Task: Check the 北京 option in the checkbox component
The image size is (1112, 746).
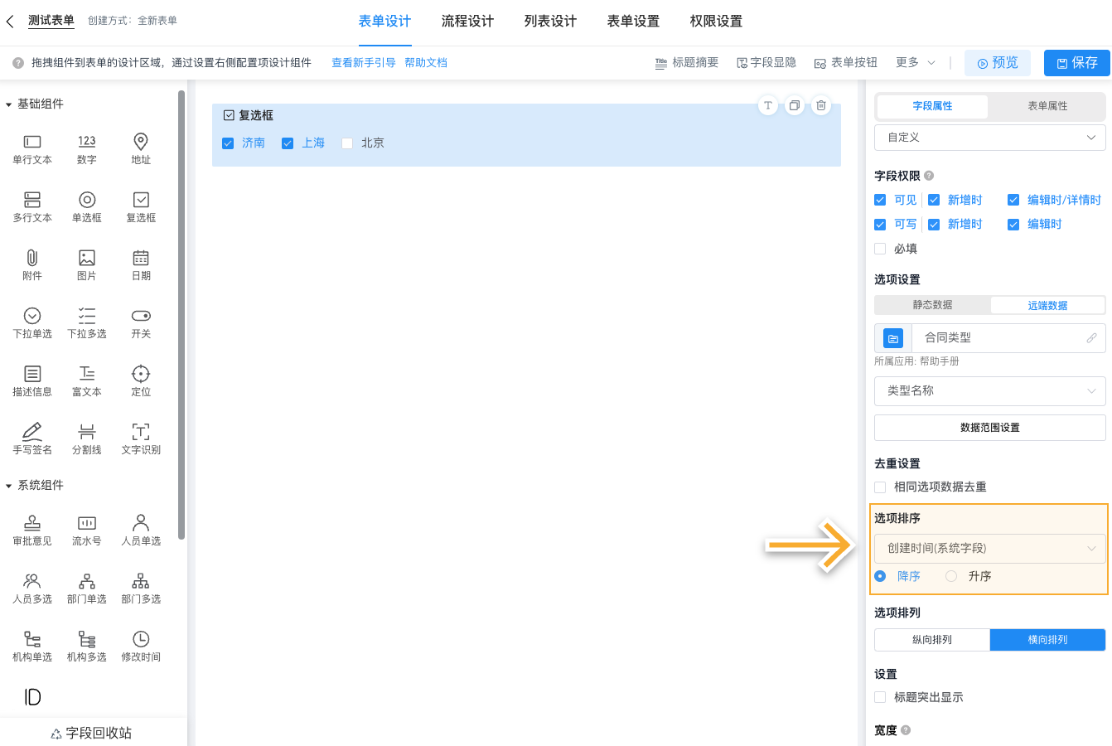Action: pos(346,143)
